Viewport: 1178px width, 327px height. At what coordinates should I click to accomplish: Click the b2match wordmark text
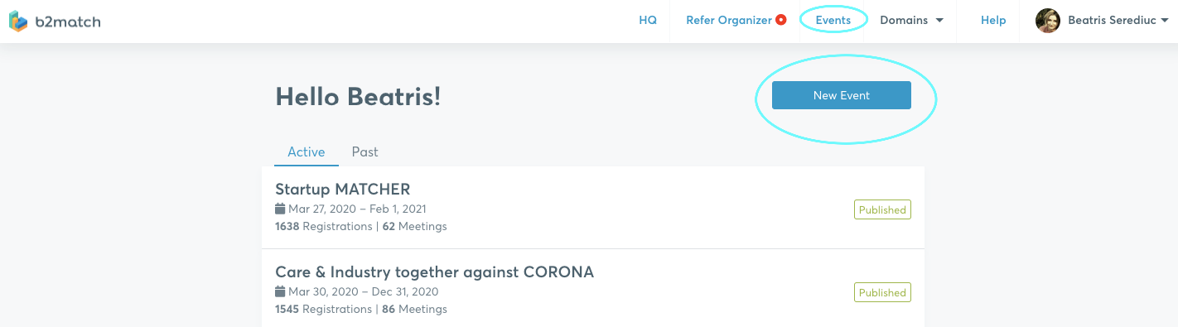tap(68, 22)
